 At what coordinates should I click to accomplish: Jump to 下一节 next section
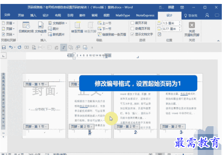[x=104, y=29]
